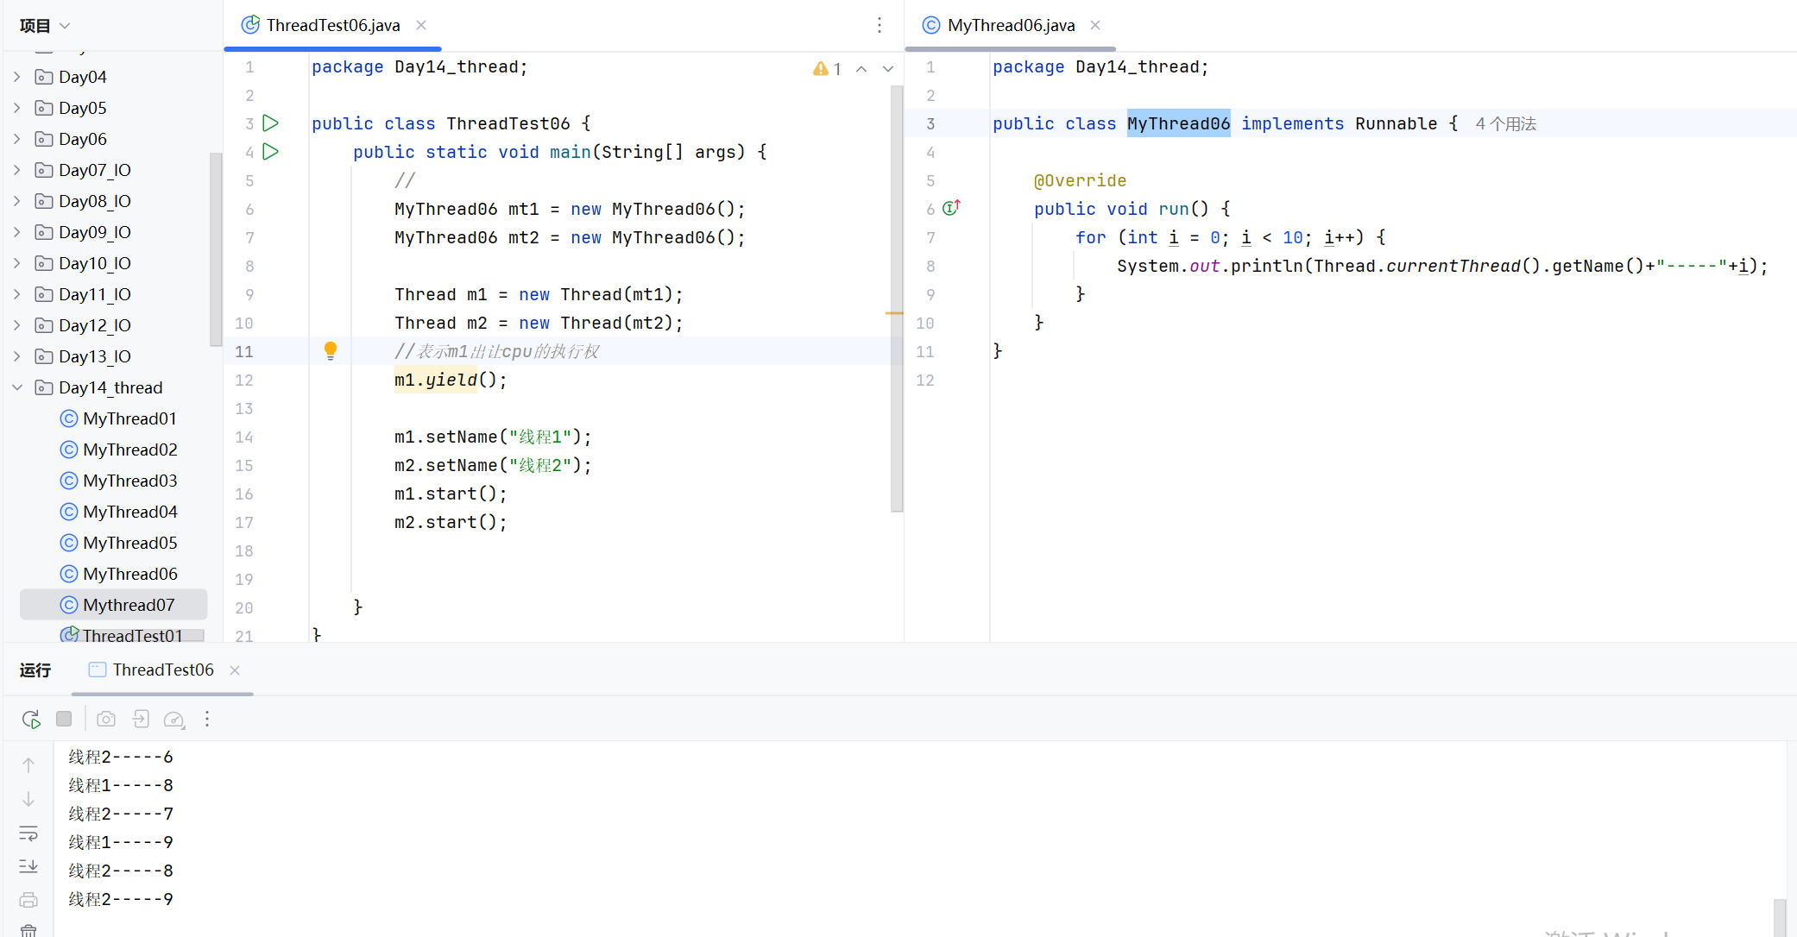
Task: Click the stop process square button
Action: coord(64,719)
